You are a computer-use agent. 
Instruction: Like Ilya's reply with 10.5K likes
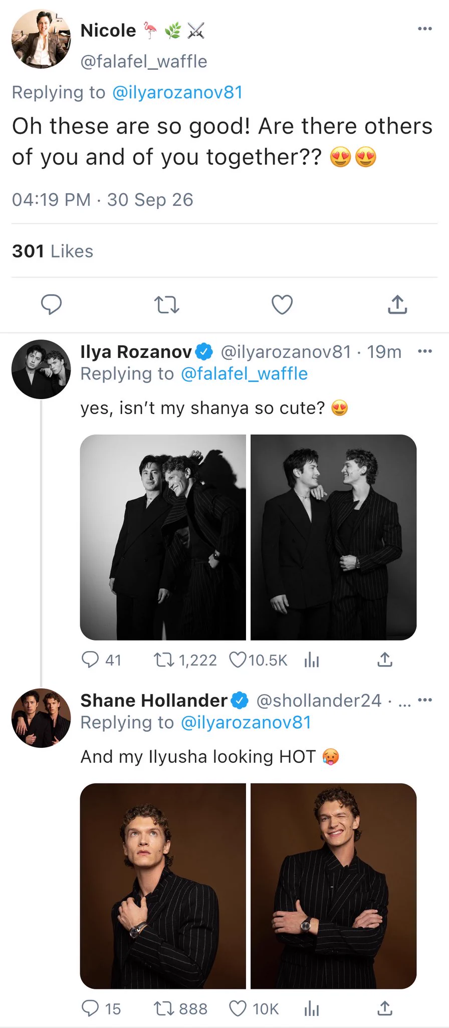coord(258,660)
